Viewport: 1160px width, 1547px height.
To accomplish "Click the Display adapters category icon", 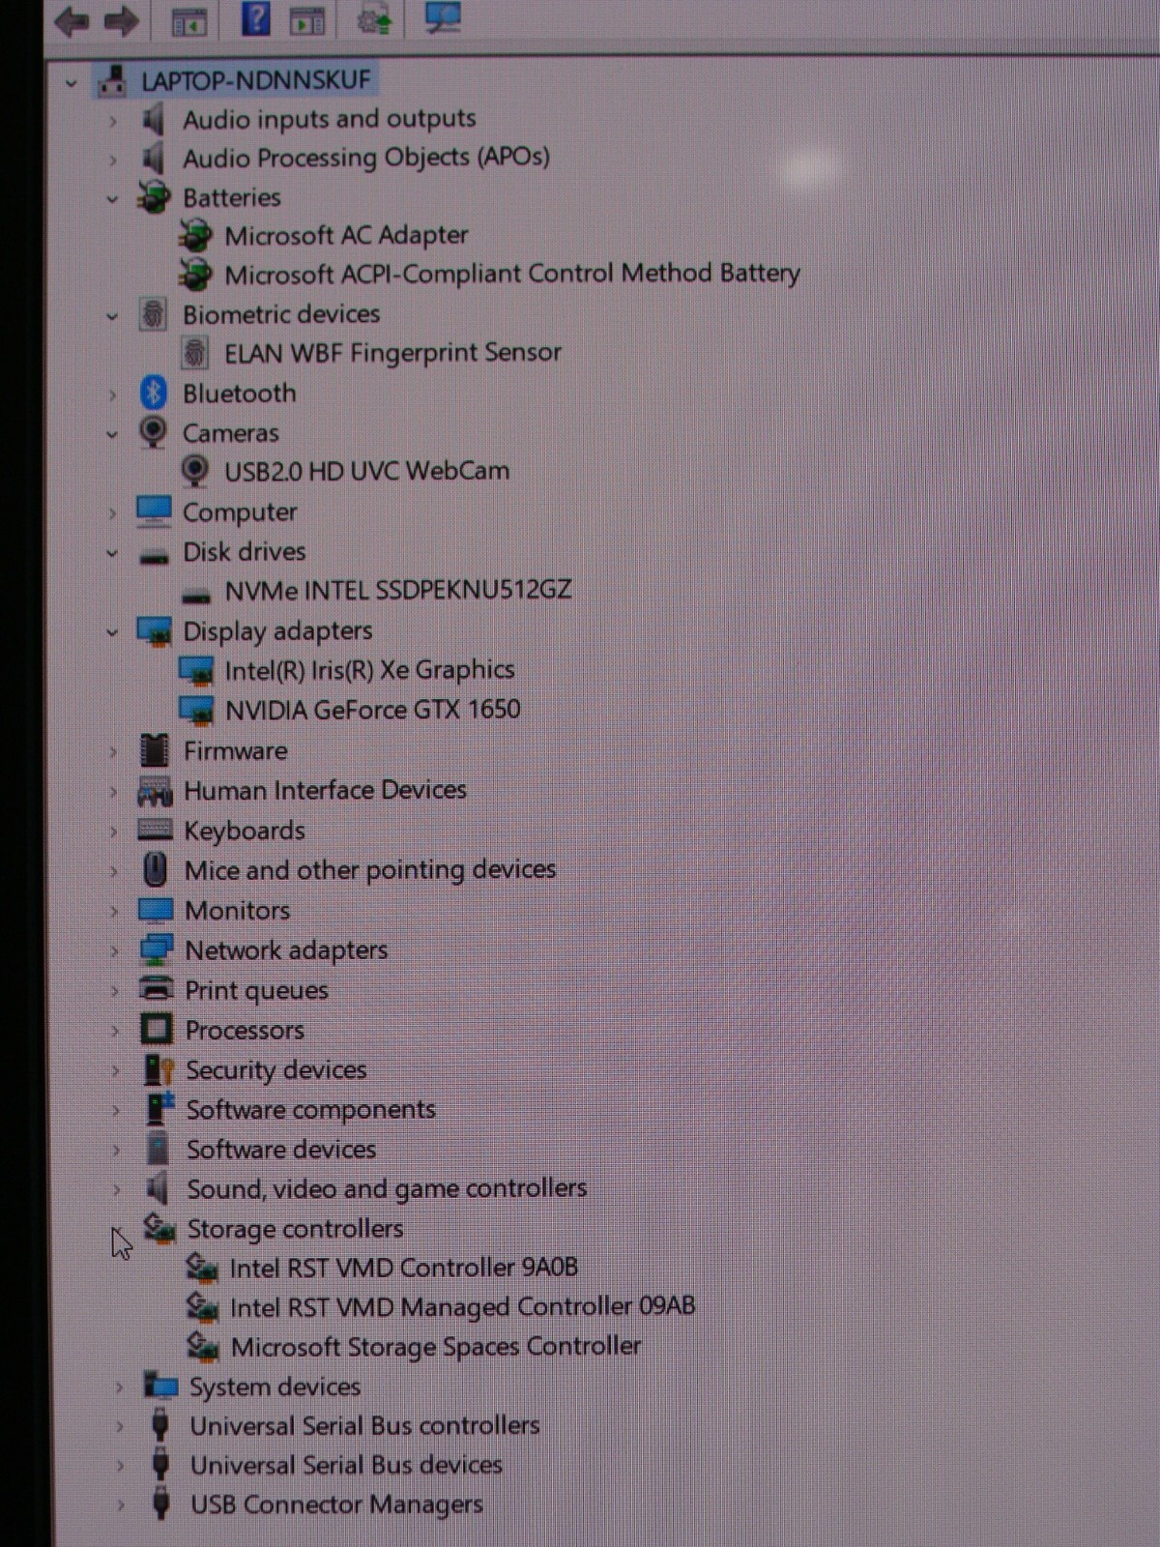I will click(154, 631).
